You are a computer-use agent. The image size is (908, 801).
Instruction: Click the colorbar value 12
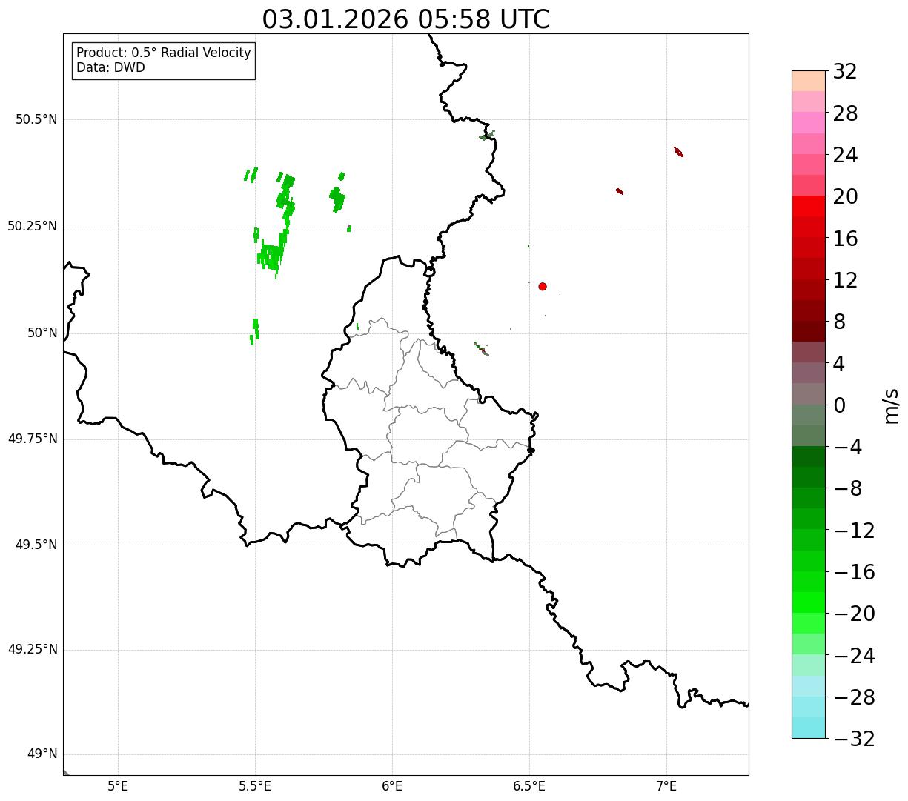pos(845,280)
